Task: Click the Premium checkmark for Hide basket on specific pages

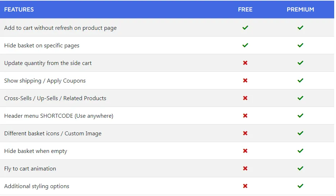Action: 300,45
